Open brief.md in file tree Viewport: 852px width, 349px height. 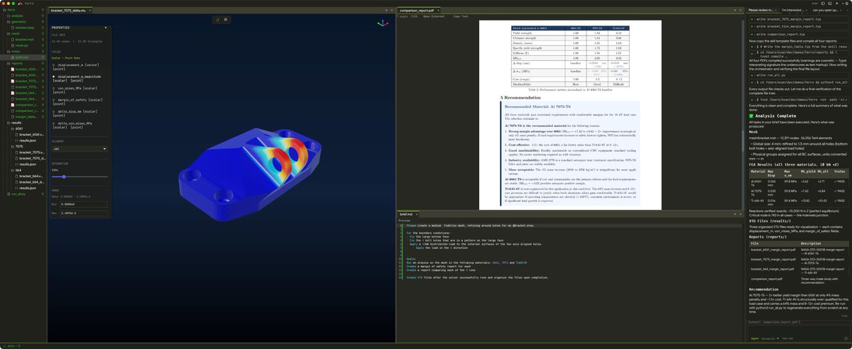pos(22,57)
